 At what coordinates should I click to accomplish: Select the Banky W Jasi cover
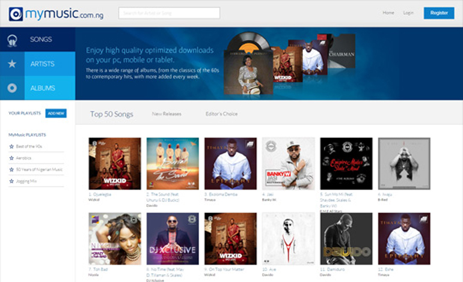(289, 164)
